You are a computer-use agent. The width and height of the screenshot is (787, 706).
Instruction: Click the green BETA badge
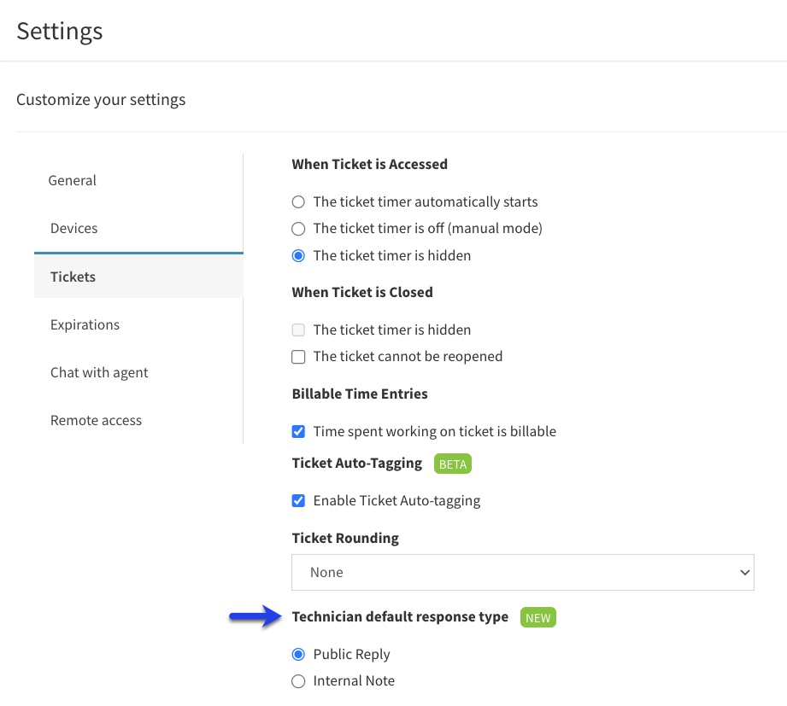(453, 464)
